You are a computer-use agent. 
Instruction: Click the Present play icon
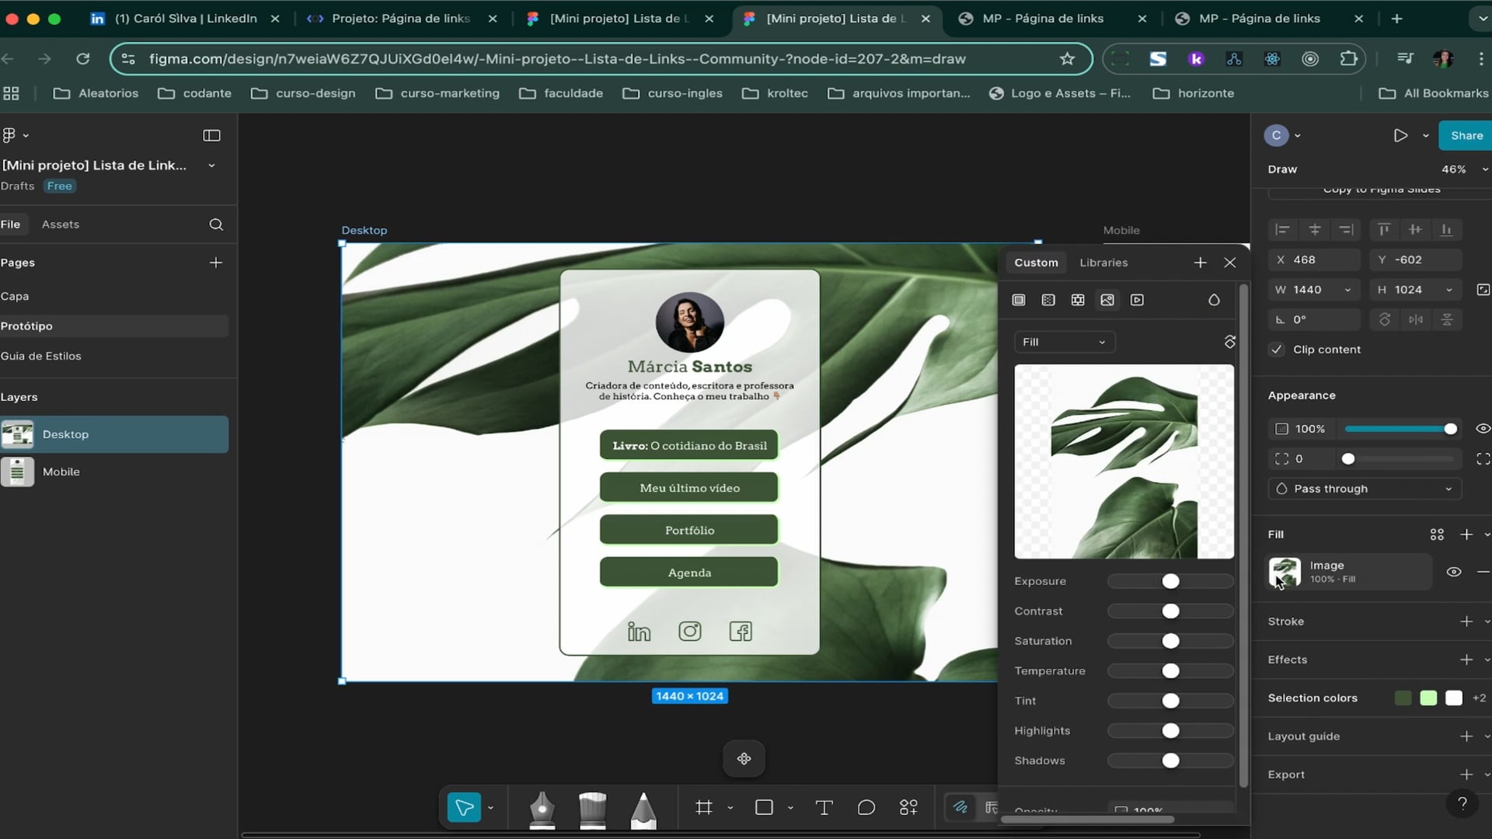pyautogui.click(x=1400, y=135)
